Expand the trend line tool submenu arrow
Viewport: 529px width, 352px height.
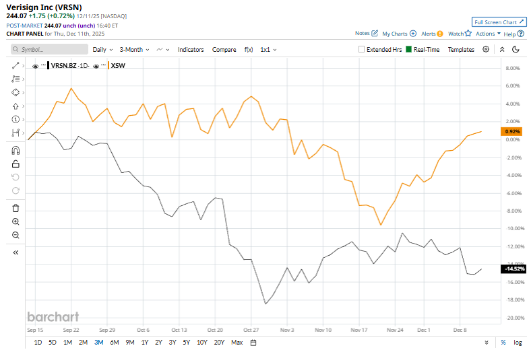tap(24, 66)
